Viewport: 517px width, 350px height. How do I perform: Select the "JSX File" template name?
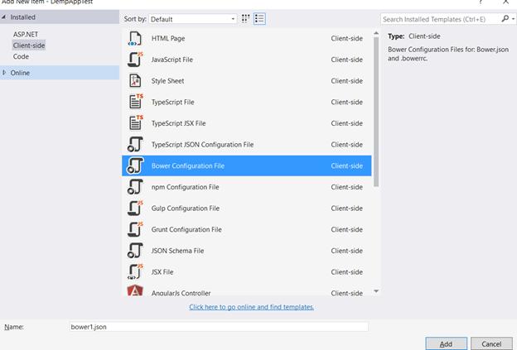pyautogui.click(x=162, y=272)
